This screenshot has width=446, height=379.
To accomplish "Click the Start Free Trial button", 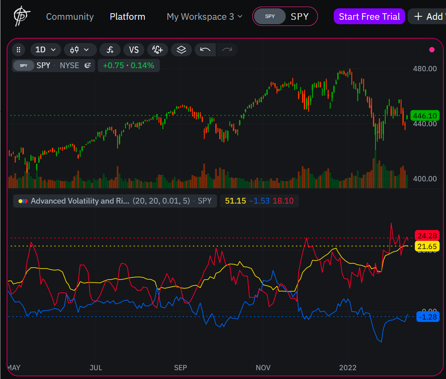I will pyautogui.click(x=369, y=16).
